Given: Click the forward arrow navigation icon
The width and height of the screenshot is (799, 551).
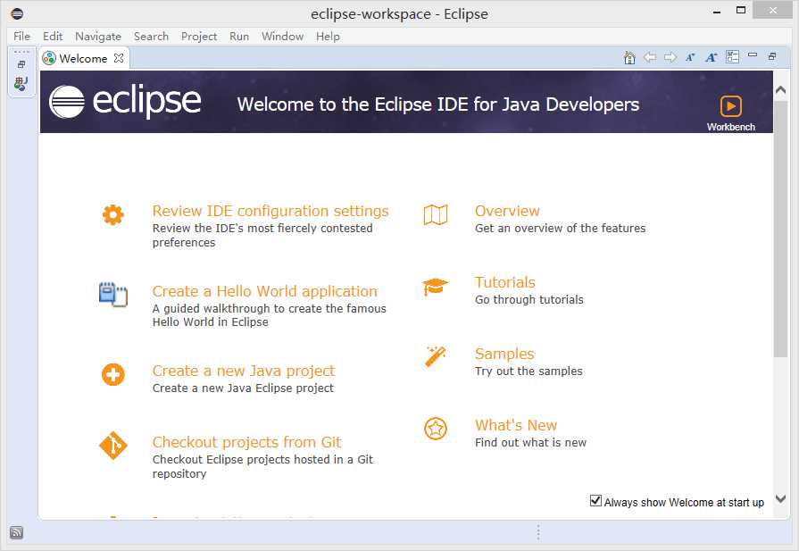Looking at the screenshot, I should tap(670, 57).
